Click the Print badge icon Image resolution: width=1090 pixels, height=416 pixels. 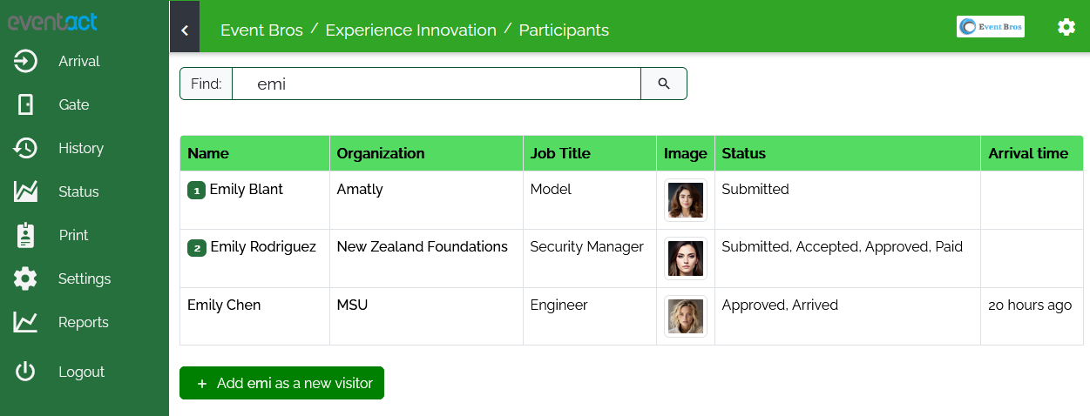click(25, 235)
